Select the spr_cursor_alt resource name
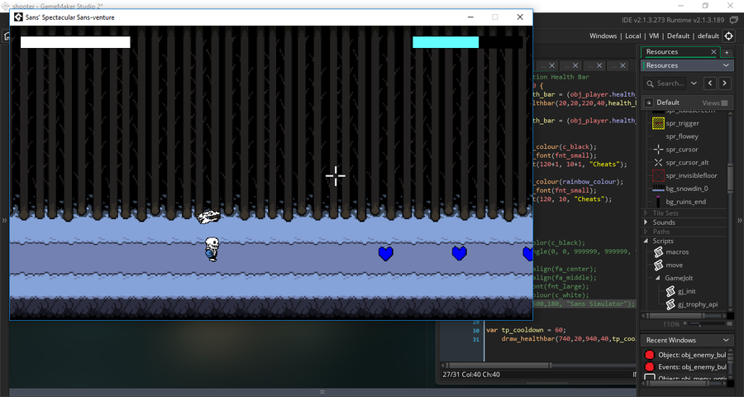 click(687, 162)
